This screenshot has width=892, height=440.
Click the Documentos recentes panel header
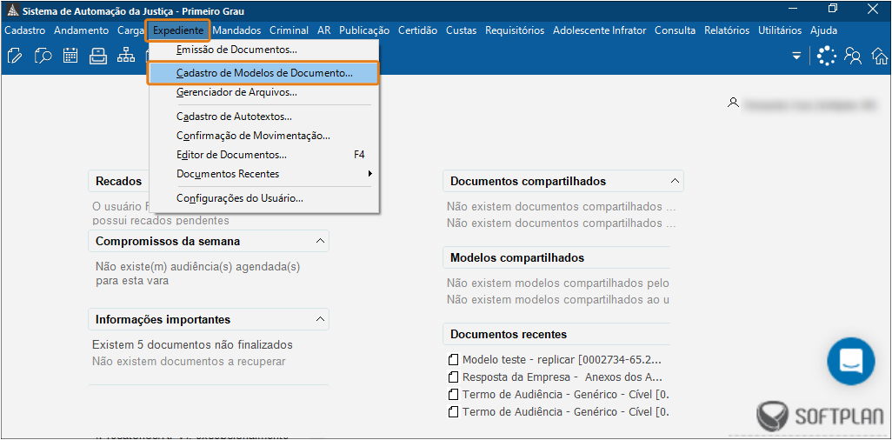(556, 334)
